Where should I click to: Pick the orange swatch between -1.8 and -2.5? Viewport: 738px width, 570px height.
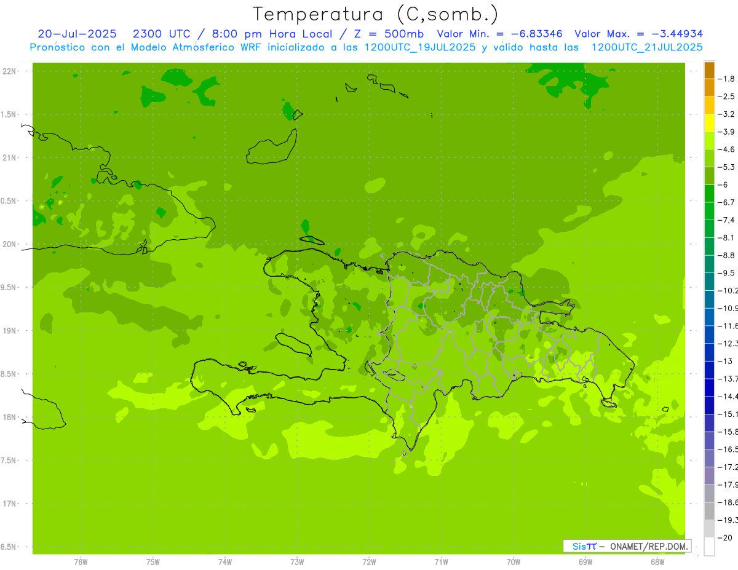click(709, 88)
